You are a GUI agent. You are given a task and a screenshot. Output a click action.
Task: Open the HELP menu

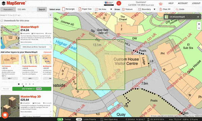[x=171, y=3]
